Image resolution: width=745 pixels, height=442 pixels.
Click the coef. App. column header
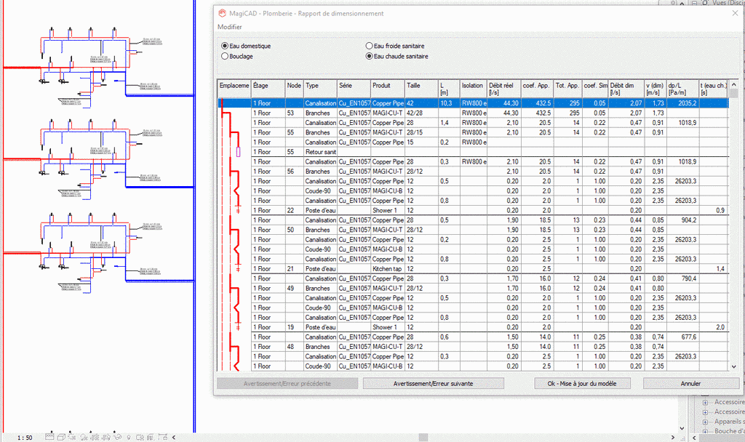click(x=537, y=89)
